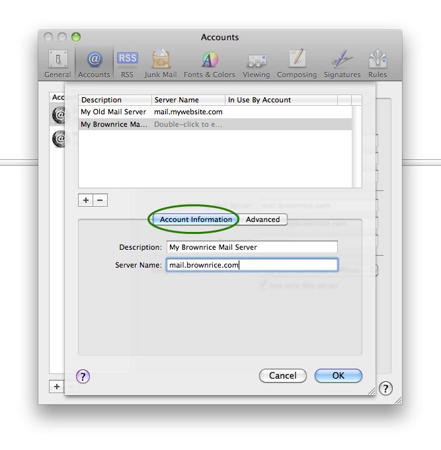The image size is (441, 450).
Task: Click the Description input field
Action: tap(252, 247)
